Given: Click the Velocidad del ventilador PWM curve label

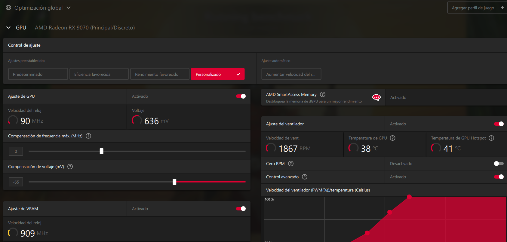Looking at the screenshot, I should 318,190.
